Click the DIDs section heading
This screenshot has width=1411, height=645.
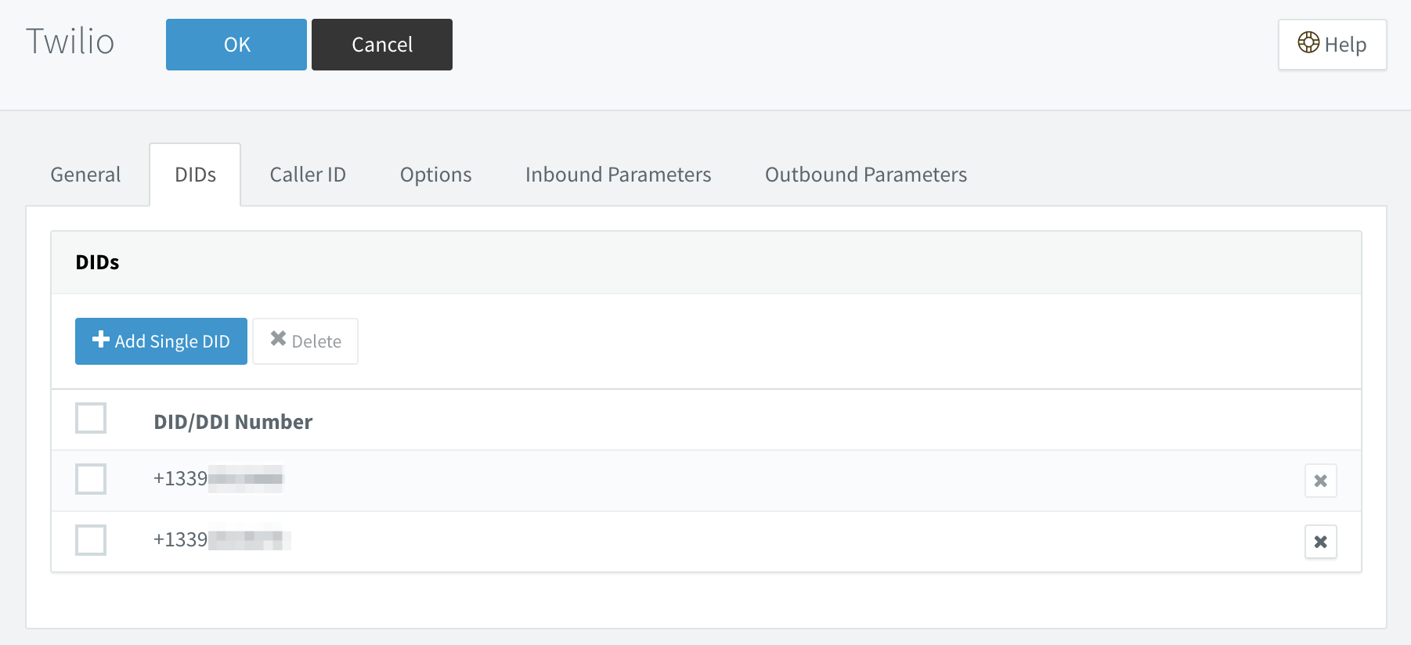pyautogui.click(x=97, y=262)
